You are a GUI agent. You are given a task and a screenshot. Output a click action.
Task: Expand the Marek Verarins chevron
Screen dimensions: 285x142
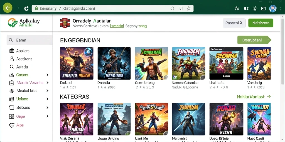pos(47,83)
